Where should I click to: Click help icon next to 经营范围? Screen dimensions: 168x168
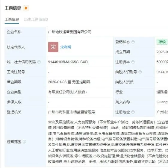click(25, 142)
